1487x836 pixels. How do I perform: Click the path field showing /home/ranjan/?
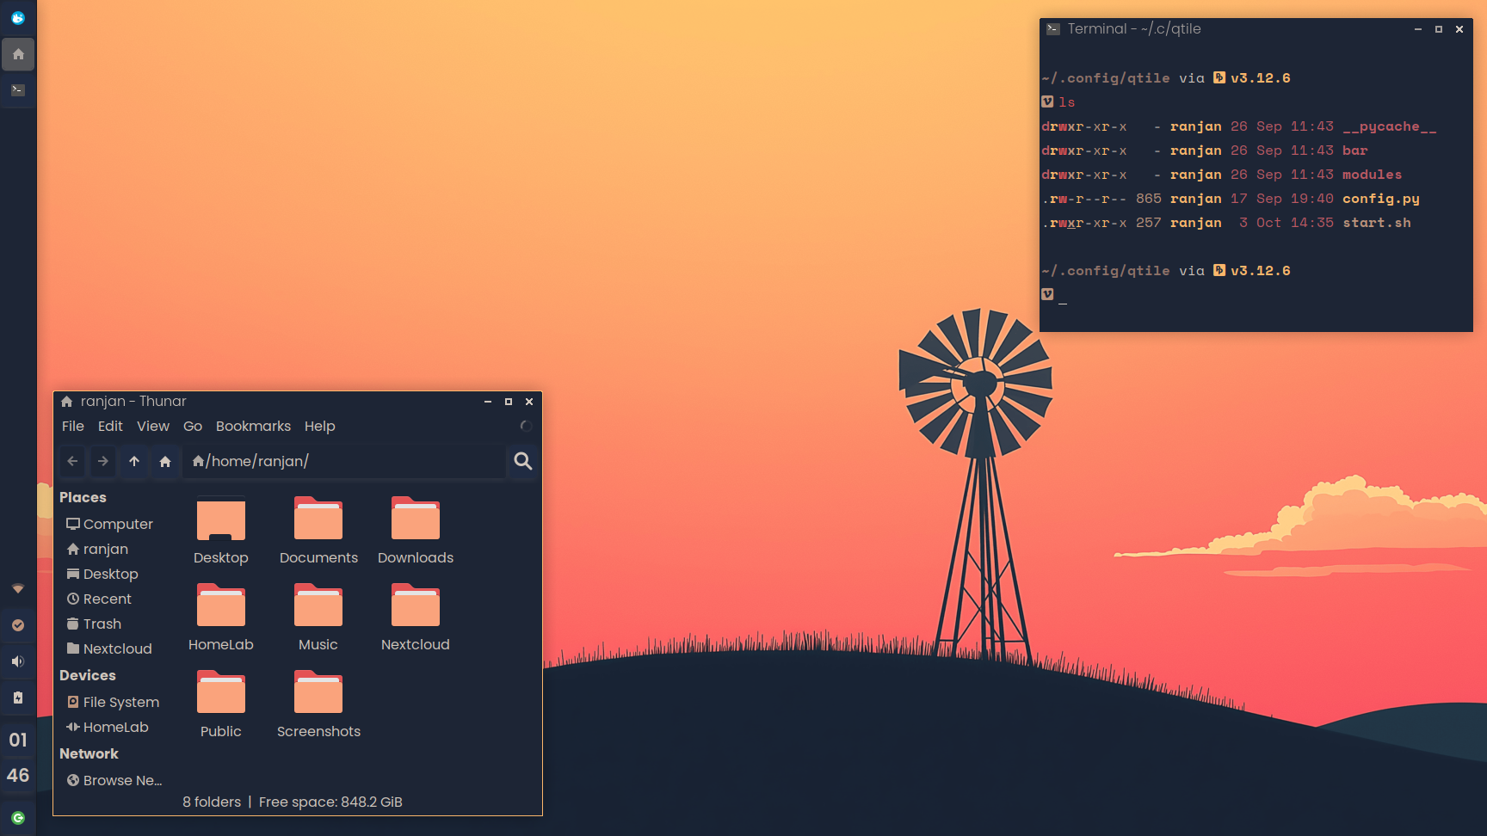[301, 462]
